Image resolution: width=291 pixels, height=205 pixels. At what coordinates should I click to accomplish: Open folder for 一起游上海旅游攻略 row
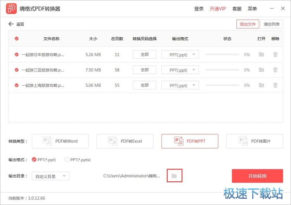click(x=261, y=86)
